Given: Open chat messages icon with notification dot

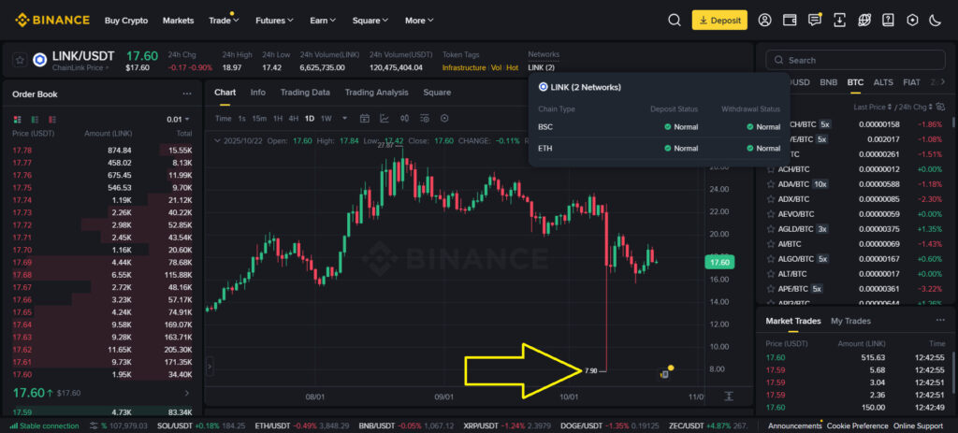Looking at the screenshot, I should point(815,20).
